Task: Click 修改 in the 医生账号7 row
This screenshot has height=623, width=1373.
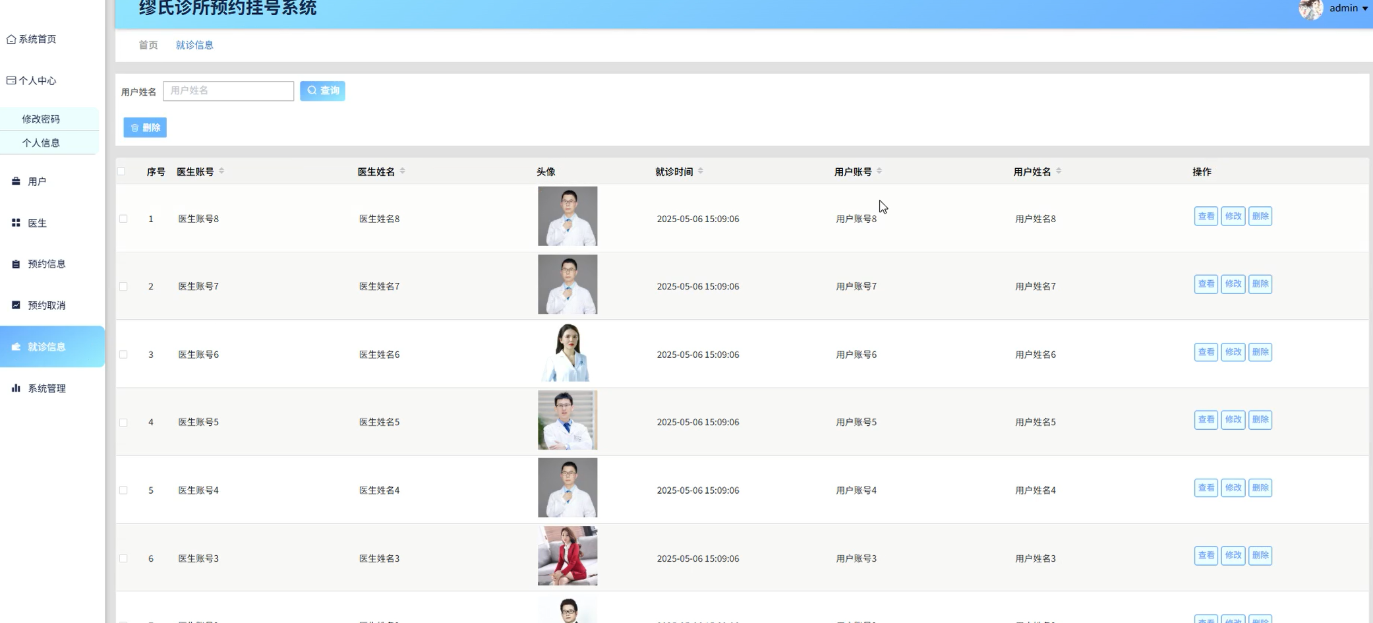Action: [x=1233, y=284]
